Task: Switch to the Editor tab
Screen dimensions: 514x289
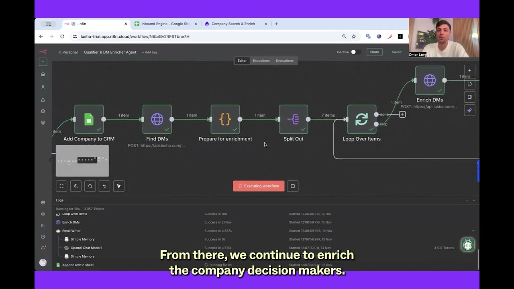Action: pos(242,61)
